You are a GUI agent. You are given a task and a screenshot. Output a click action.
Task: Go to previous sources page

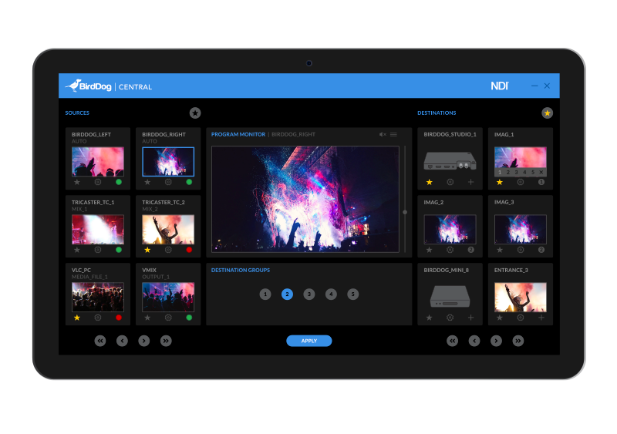click(122, 341)
